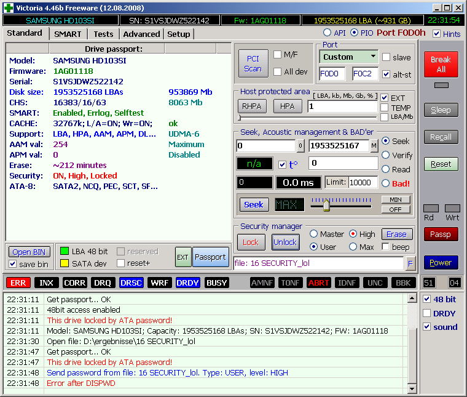
Task: Click the BUSY status indicator
Action: point(216,283)
